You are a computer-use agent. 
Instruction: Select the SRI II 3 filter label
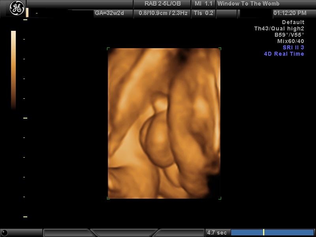[293, 47]
